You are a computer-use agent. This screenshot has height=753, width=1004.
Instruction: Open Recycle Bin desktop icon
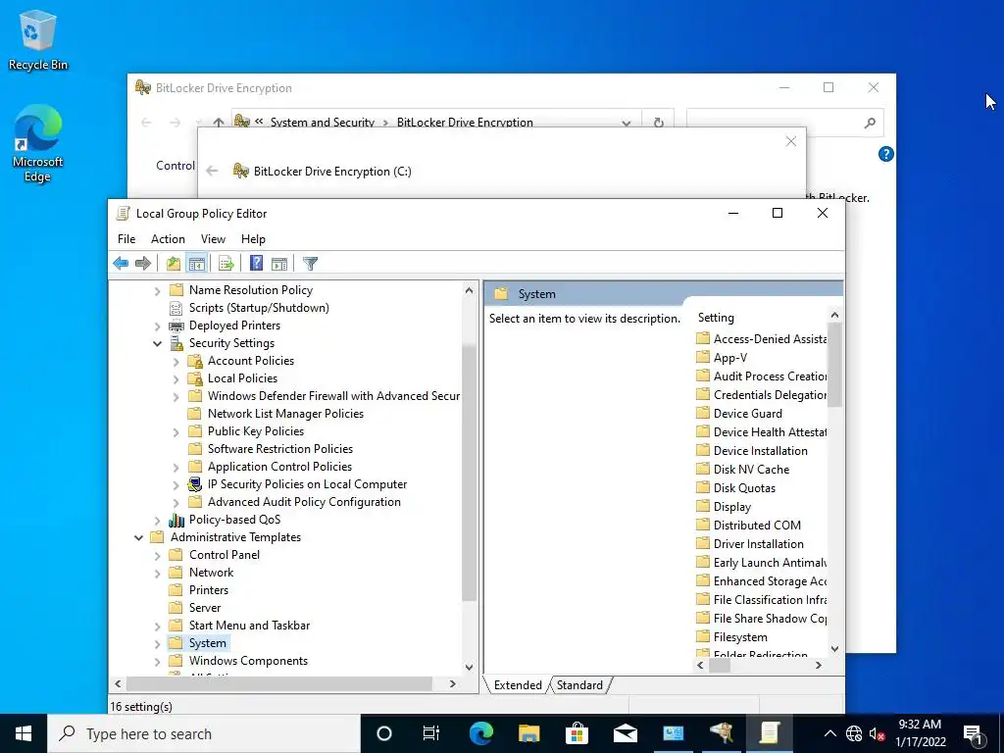[38, 41]
